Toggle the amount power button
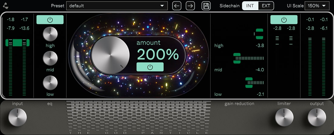334x135 pixels. point(150,67)
